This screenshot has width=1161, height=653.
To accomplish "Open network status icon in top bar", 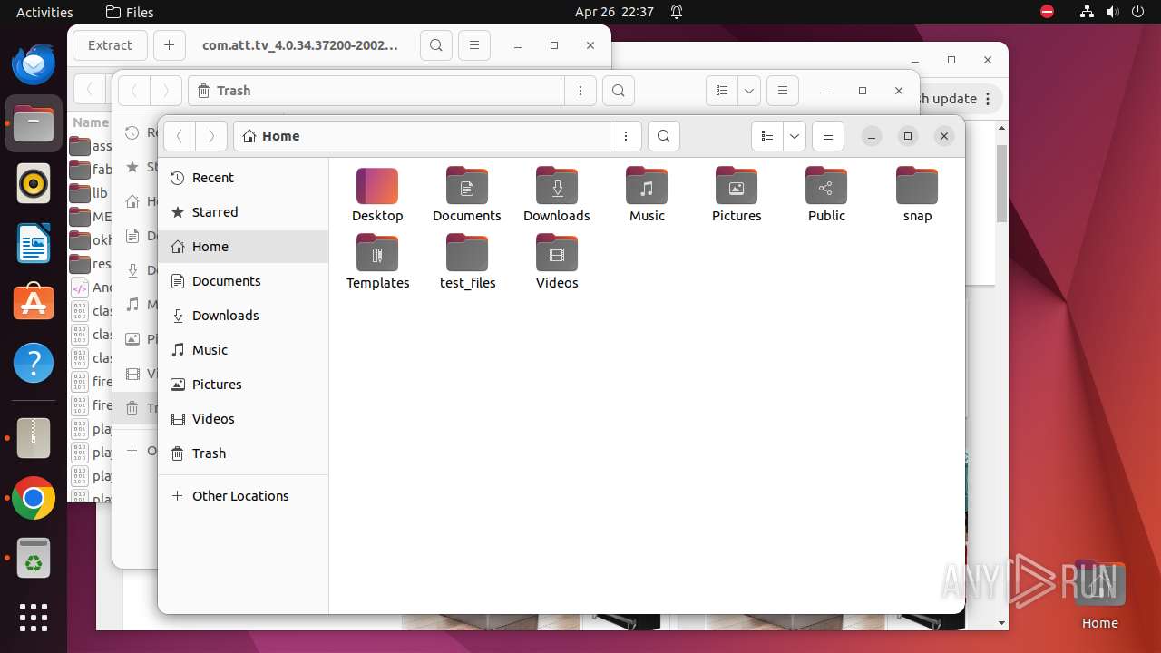I will pyautogui.click(x=1088, y=12).
